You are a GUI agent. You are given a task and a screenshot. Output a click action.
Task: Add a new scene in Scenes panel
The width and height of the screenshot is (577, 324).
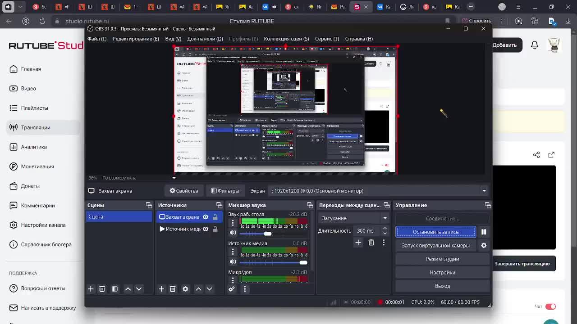(x=91, y=289)
